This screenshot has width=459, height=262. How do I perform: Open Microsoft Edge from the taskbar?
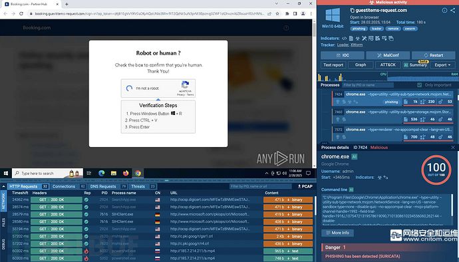102,174
